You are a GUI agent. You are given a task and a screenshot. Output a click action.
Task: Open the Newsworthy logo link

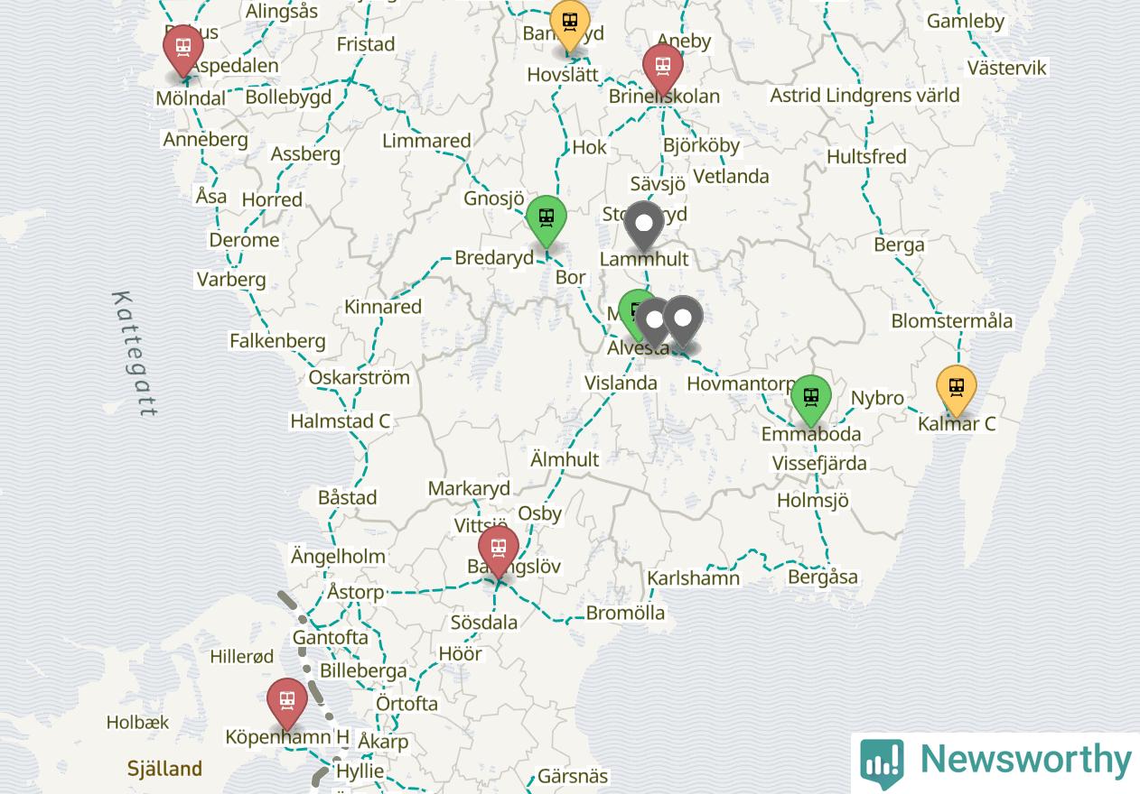(995, 762)
